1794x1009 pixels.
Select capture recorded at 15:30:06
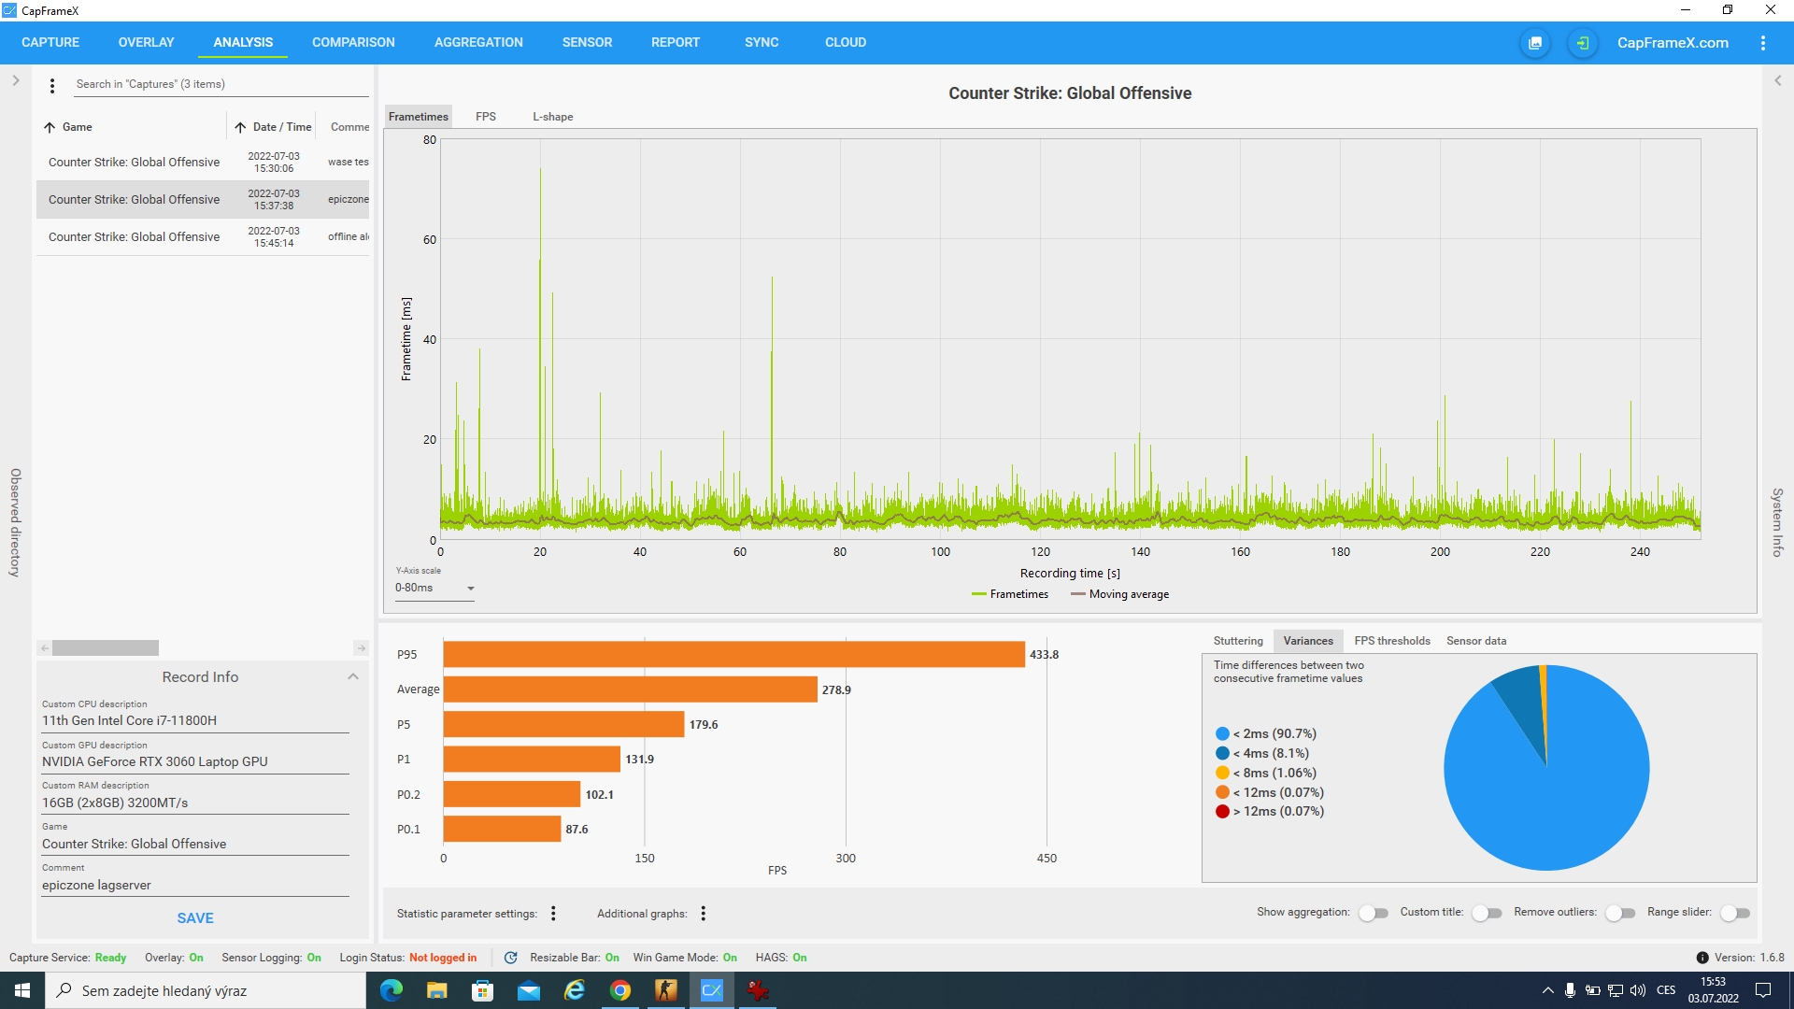(203, 163)
